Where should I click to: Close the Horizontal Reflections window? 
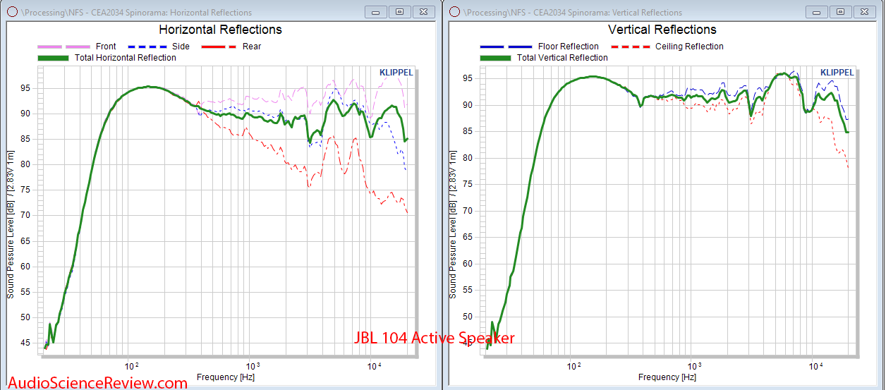(423, 12)
